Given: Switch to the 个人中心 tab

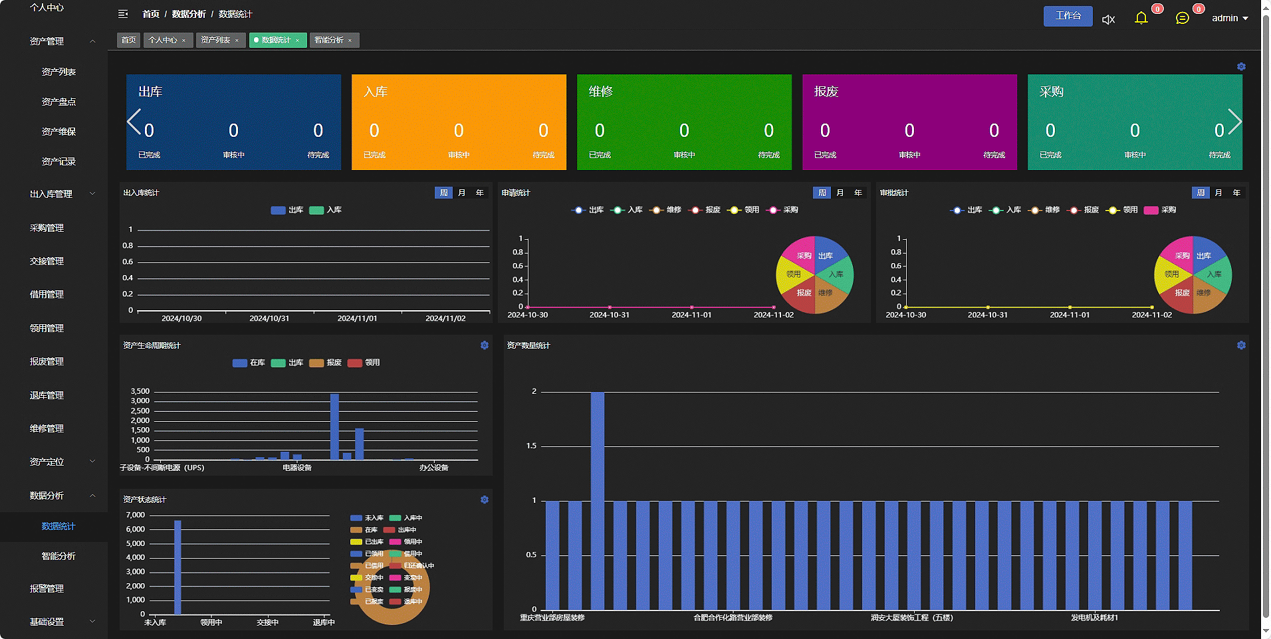Looking at the screenshot, I should pos(163,41).
